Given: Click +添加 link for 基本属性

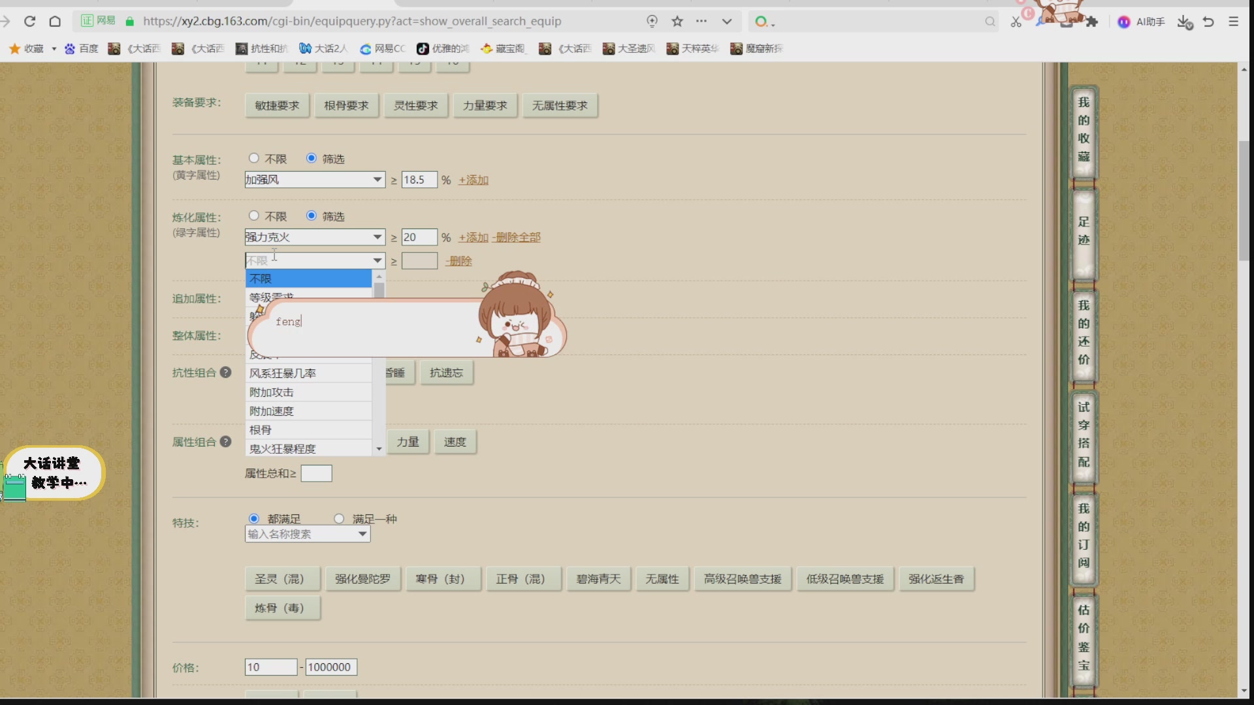Looking at the screenshot, I should point(474,180).
